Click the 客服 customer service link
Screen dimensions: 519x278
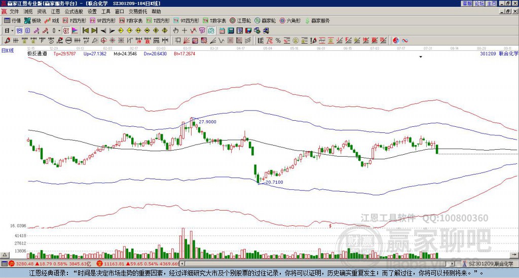(x=467, y=4)
